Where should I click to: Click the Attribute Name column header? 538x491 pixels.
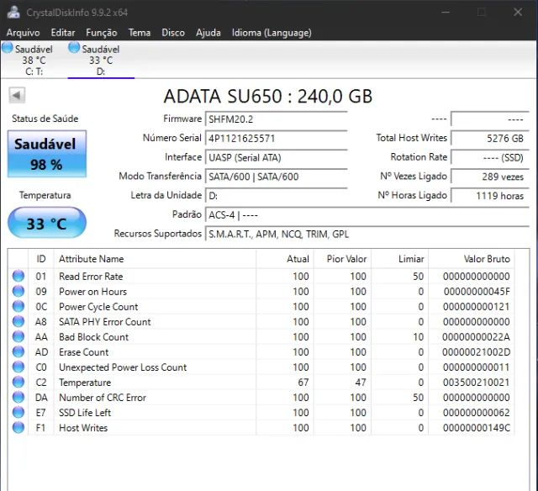[x=155, y=259]
